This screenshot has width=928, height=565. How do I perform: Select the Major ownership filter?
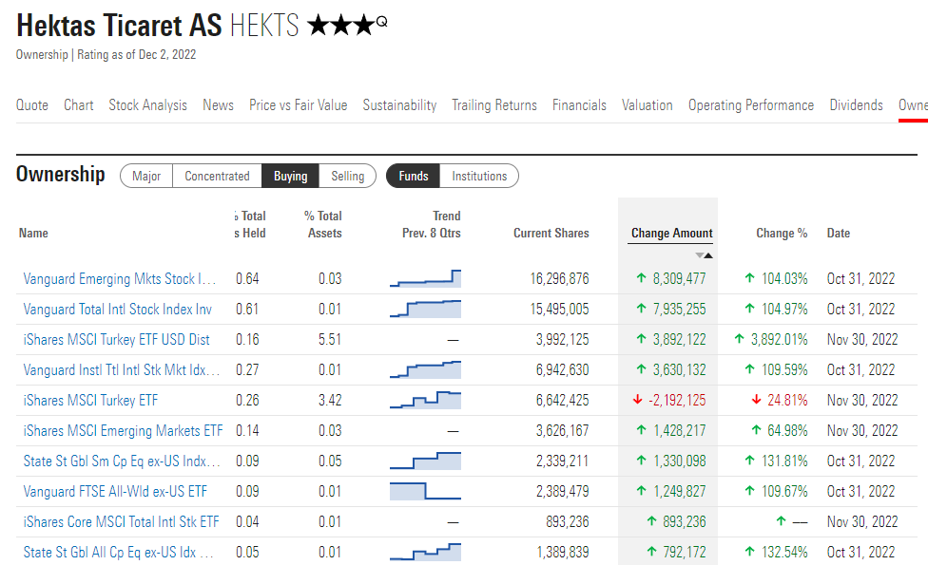point(146,176)
